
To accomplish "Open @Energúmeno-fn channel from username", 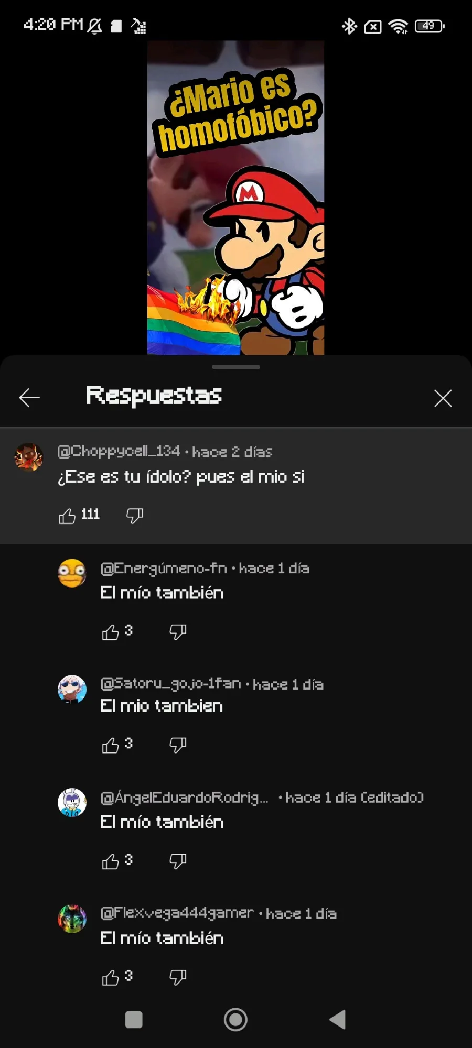I will 164,569.
